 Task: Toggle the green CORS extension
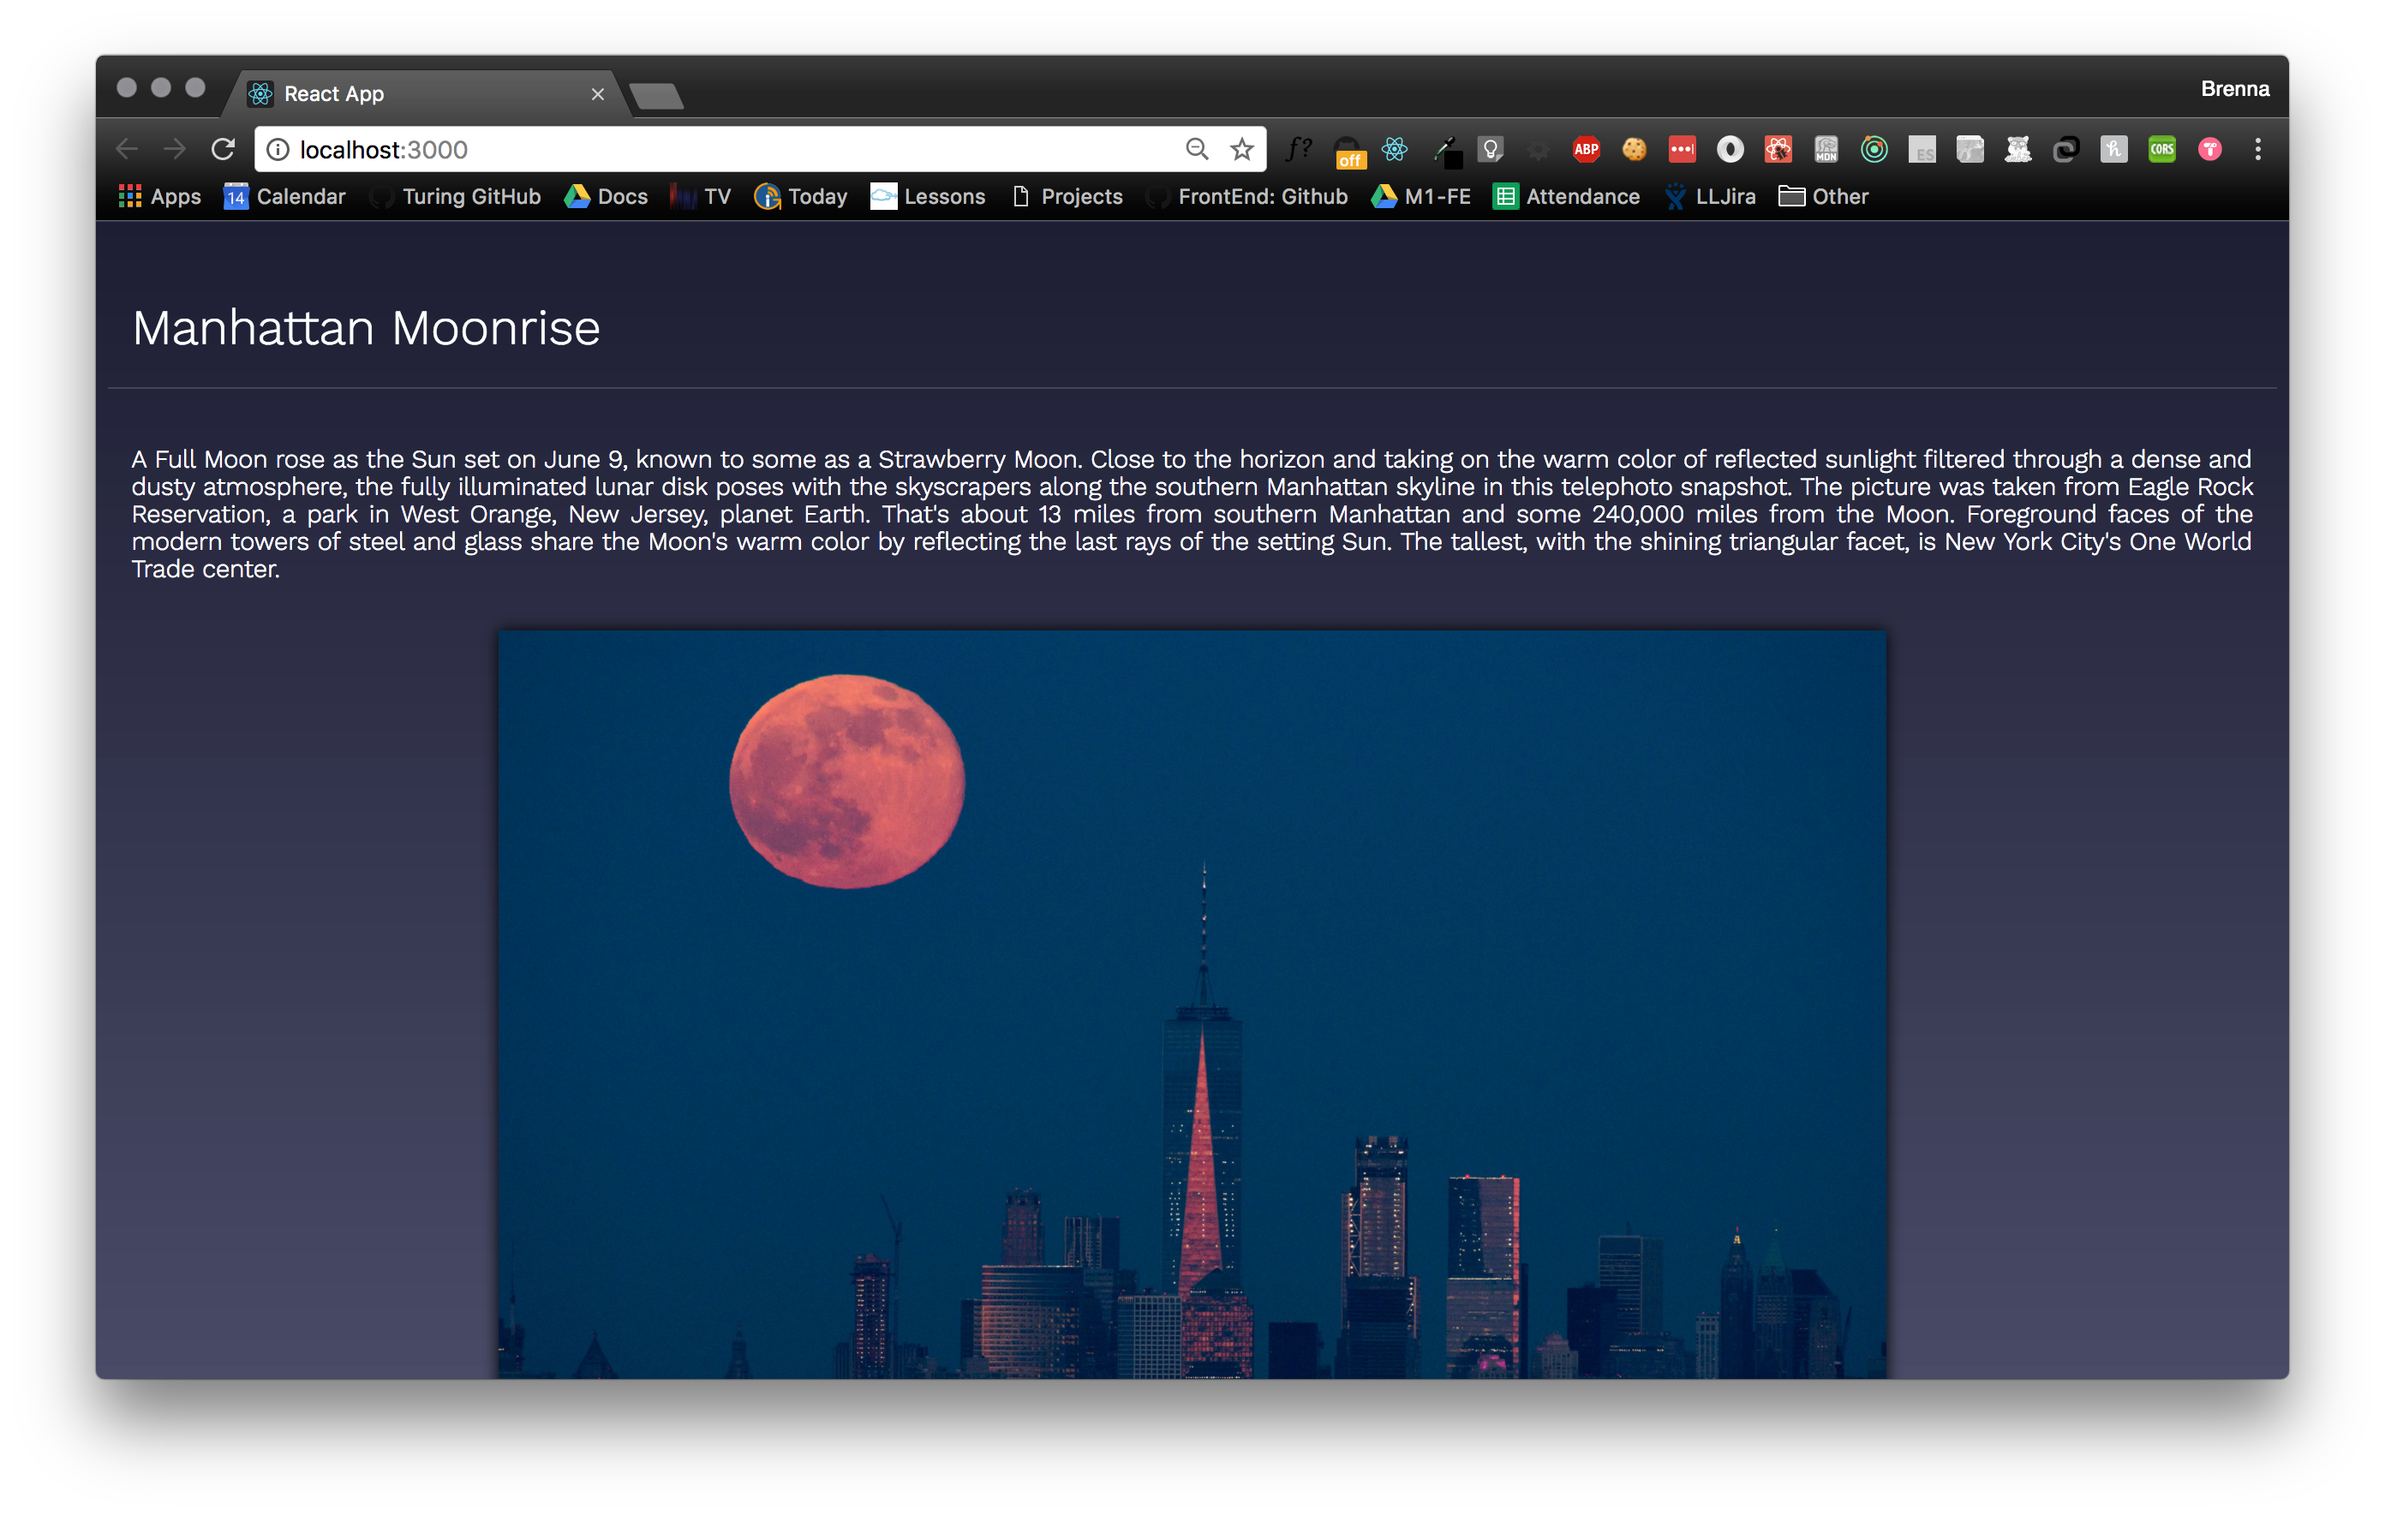pos(2161,150)
